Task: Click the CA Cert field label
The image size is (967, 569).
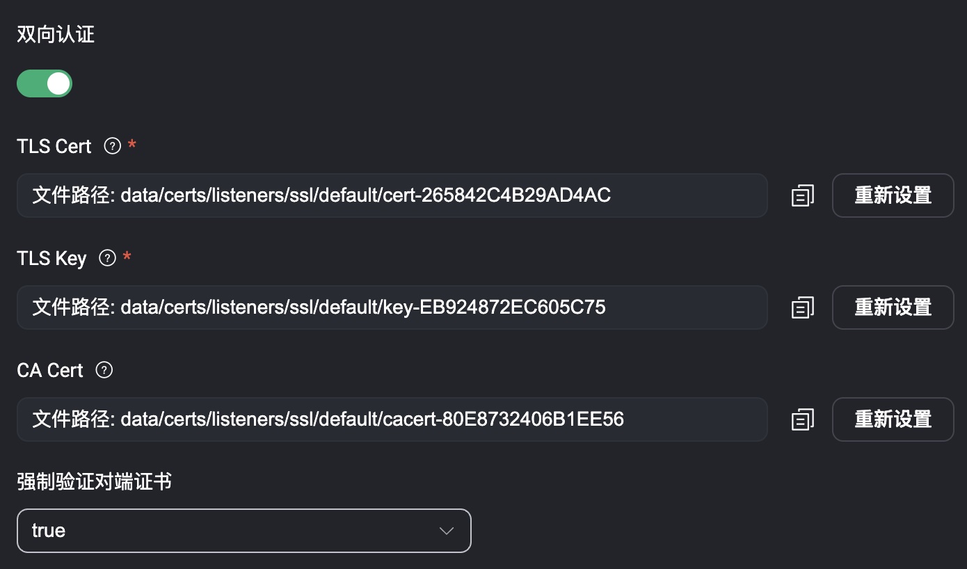Action: point(50,371)
